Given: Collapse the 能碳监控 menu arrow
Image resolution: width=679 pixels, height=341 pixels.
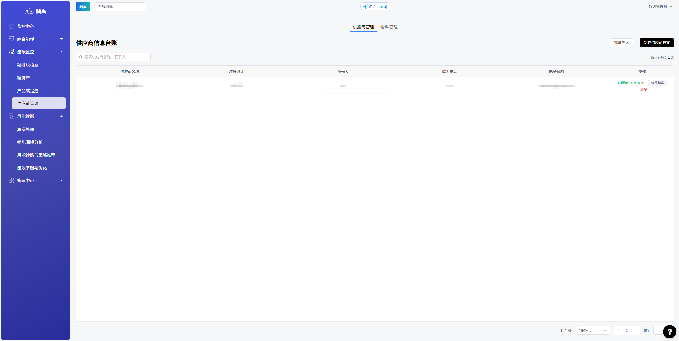Looking at the screenshot, I should [61, 52].
